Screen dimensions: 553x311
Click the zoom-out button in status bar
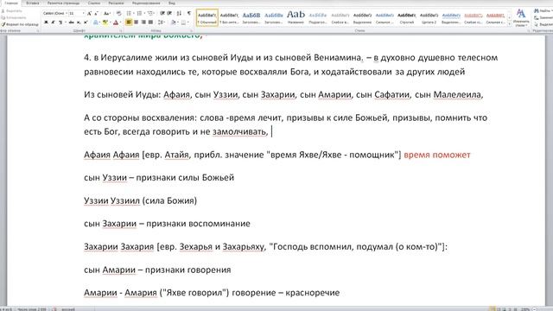pyautogui.click(x=534, y=309)
